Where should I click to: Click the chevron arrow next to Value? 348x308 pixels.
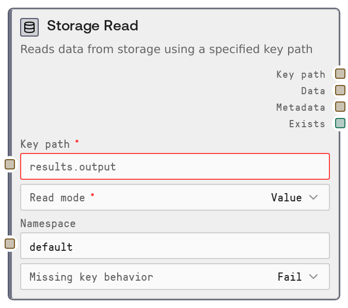coord(313,197)
